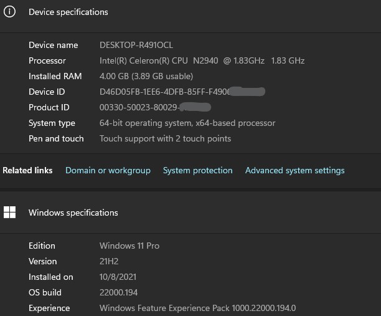
Task: Open the System protection link
Action: tap(197, 171)
